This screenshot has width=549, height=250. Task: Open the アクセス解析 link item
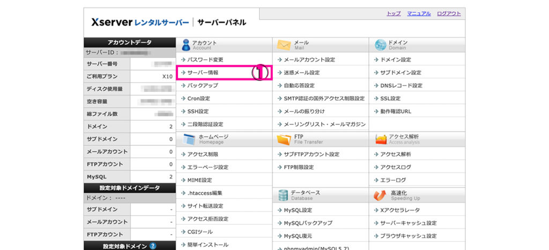[396, 154]
